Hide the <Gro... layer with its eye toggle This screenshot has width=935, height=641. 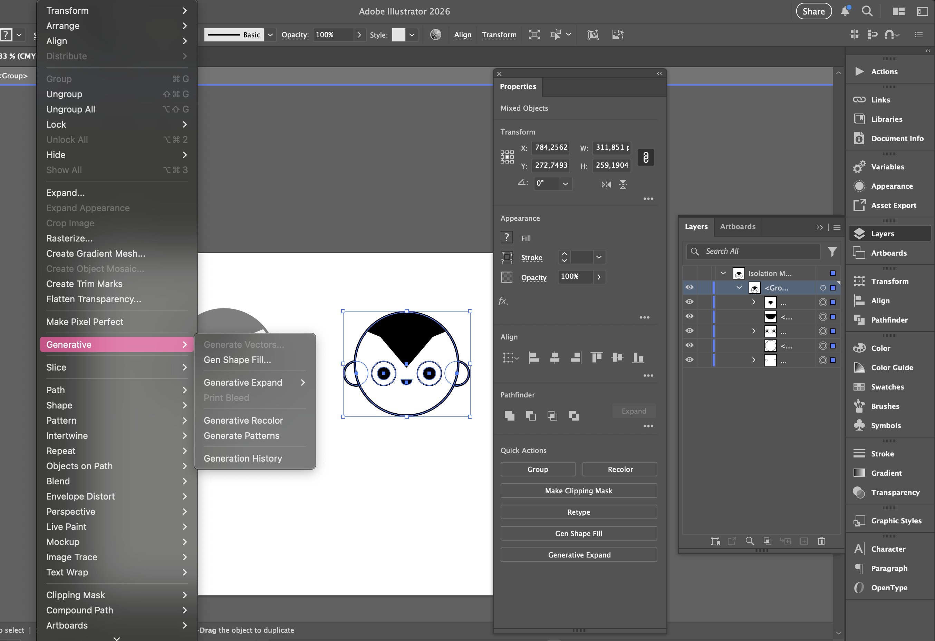tap(689, 287)
